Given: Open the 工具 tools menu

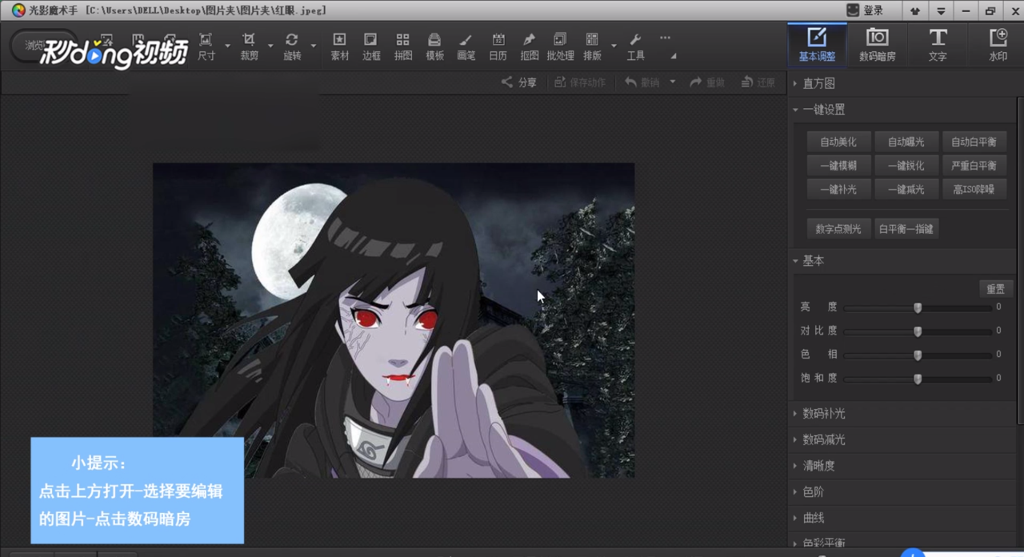Looking at the screenshot, I should tap(635, 46).
